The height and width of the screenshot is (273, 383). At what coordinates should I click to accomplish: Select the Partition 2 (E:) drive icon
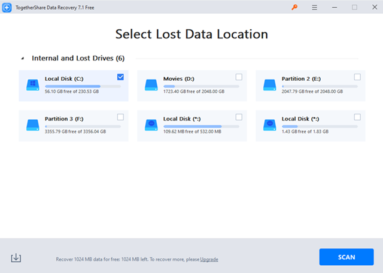[x=270, y=85]
